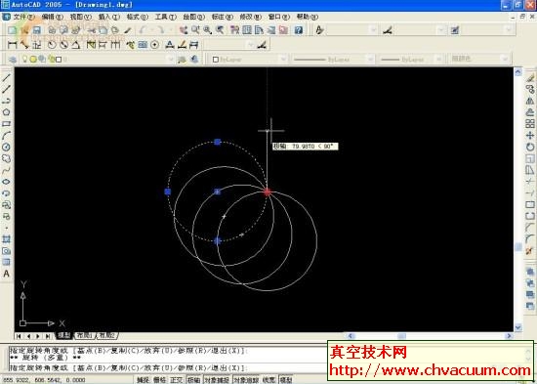Select the Revision Cloud tool

pos(6,158)
